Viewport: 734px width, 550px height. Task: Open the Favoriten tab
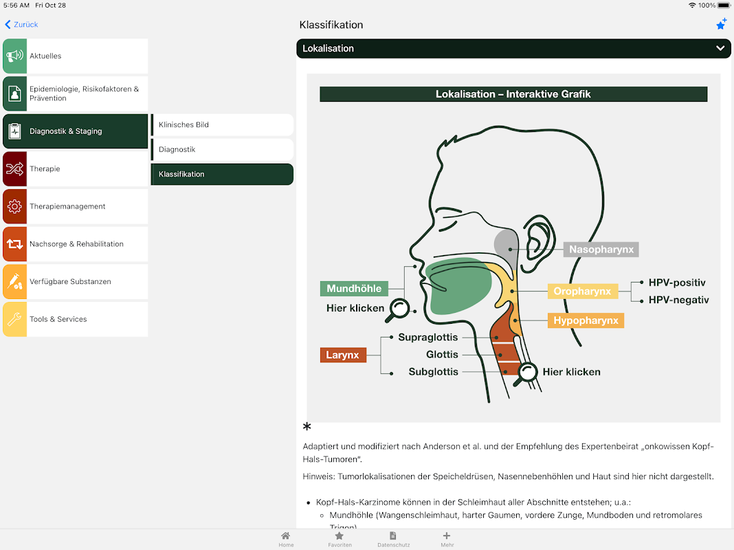click(x=340, y=539)
